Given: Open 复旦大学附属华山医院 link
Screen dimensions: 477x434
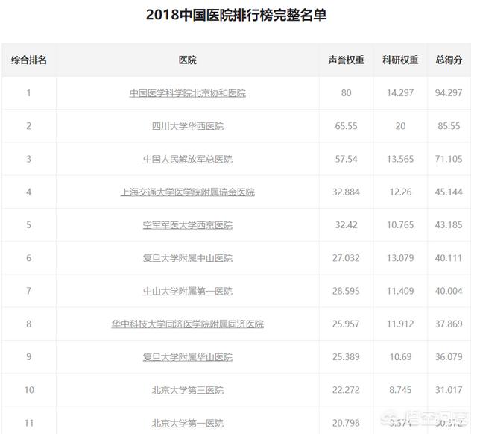Looking at the screenshot, I should pyautogui.click(x=188, y=357).
